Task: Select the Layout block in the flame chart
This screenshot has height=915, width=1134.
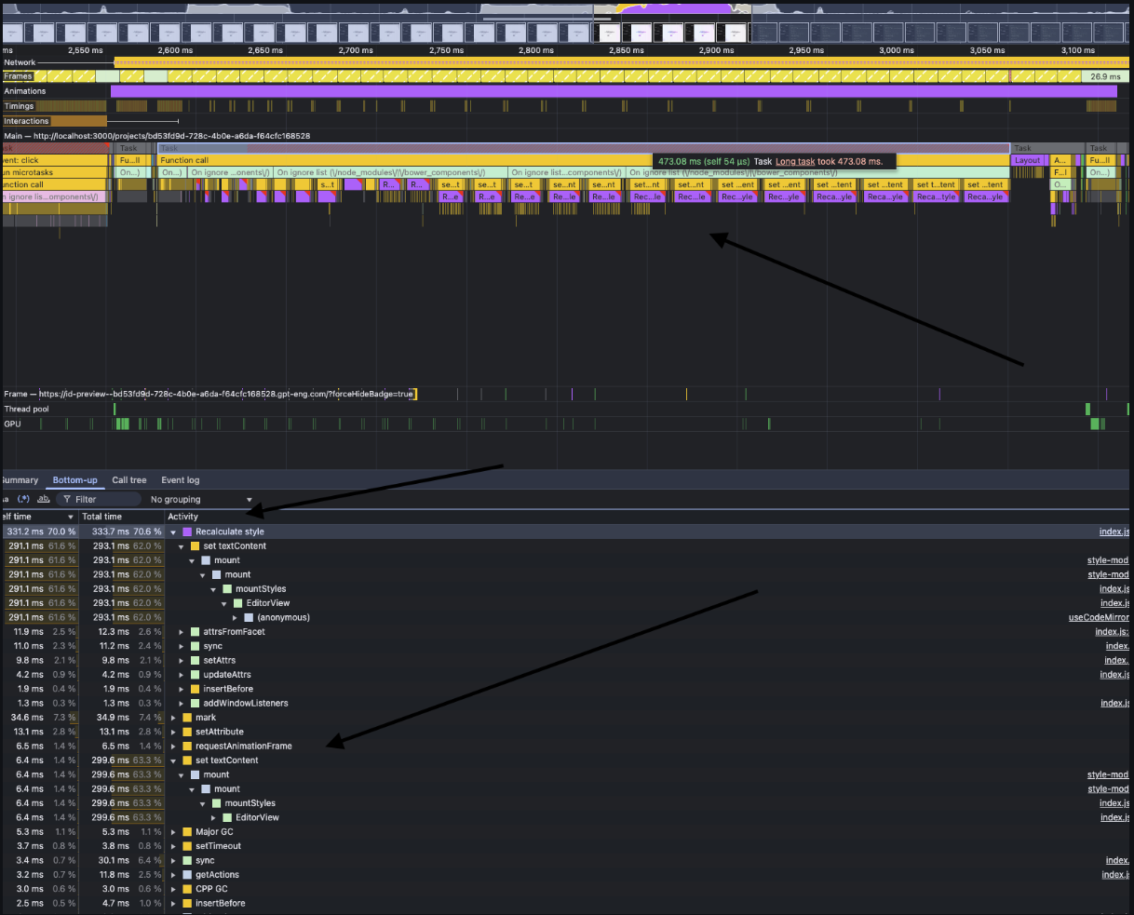Action: coord(1027,160)
